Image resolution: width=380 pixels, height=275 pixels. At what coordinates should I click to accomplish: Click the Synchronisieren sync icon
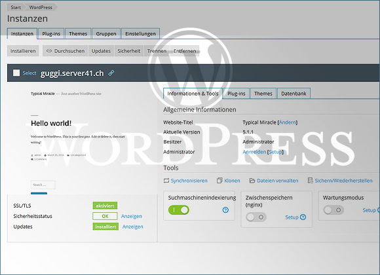tap(166, 181)
